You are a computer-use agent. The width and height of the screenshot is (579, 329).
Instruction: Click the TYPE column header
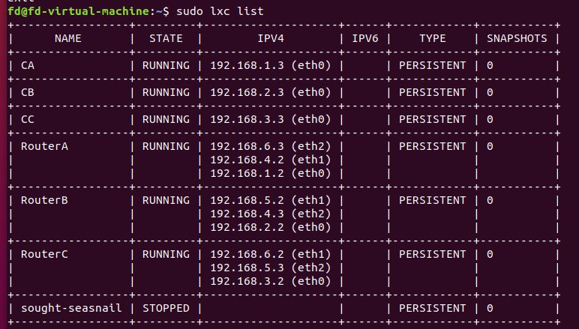433,38
